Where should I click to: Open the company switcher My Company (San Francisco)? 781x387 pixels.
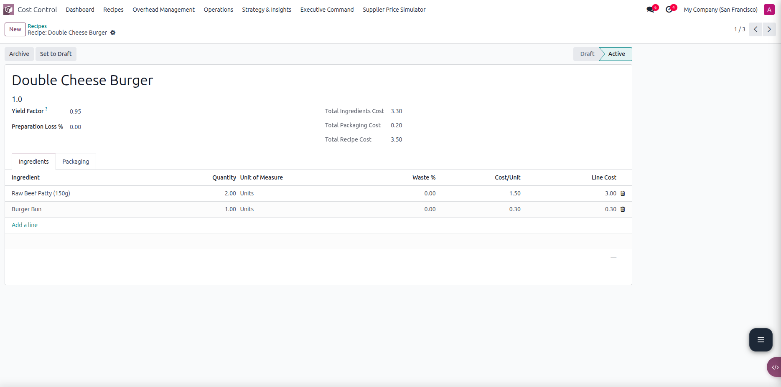pyautogui.click(x=720, y=10)
